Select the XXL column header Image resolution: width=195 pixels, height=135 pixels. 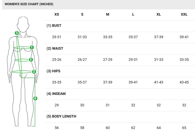184,15
